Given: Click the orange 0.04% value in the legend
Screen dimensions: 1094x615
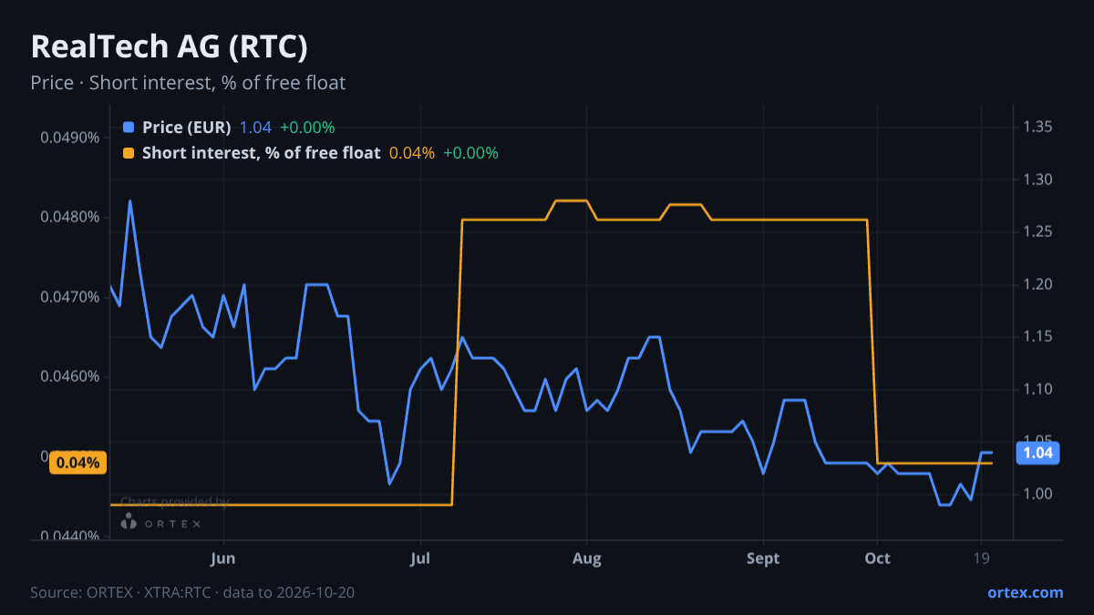Looking at the screenshot, I should (x=412, y=153).
